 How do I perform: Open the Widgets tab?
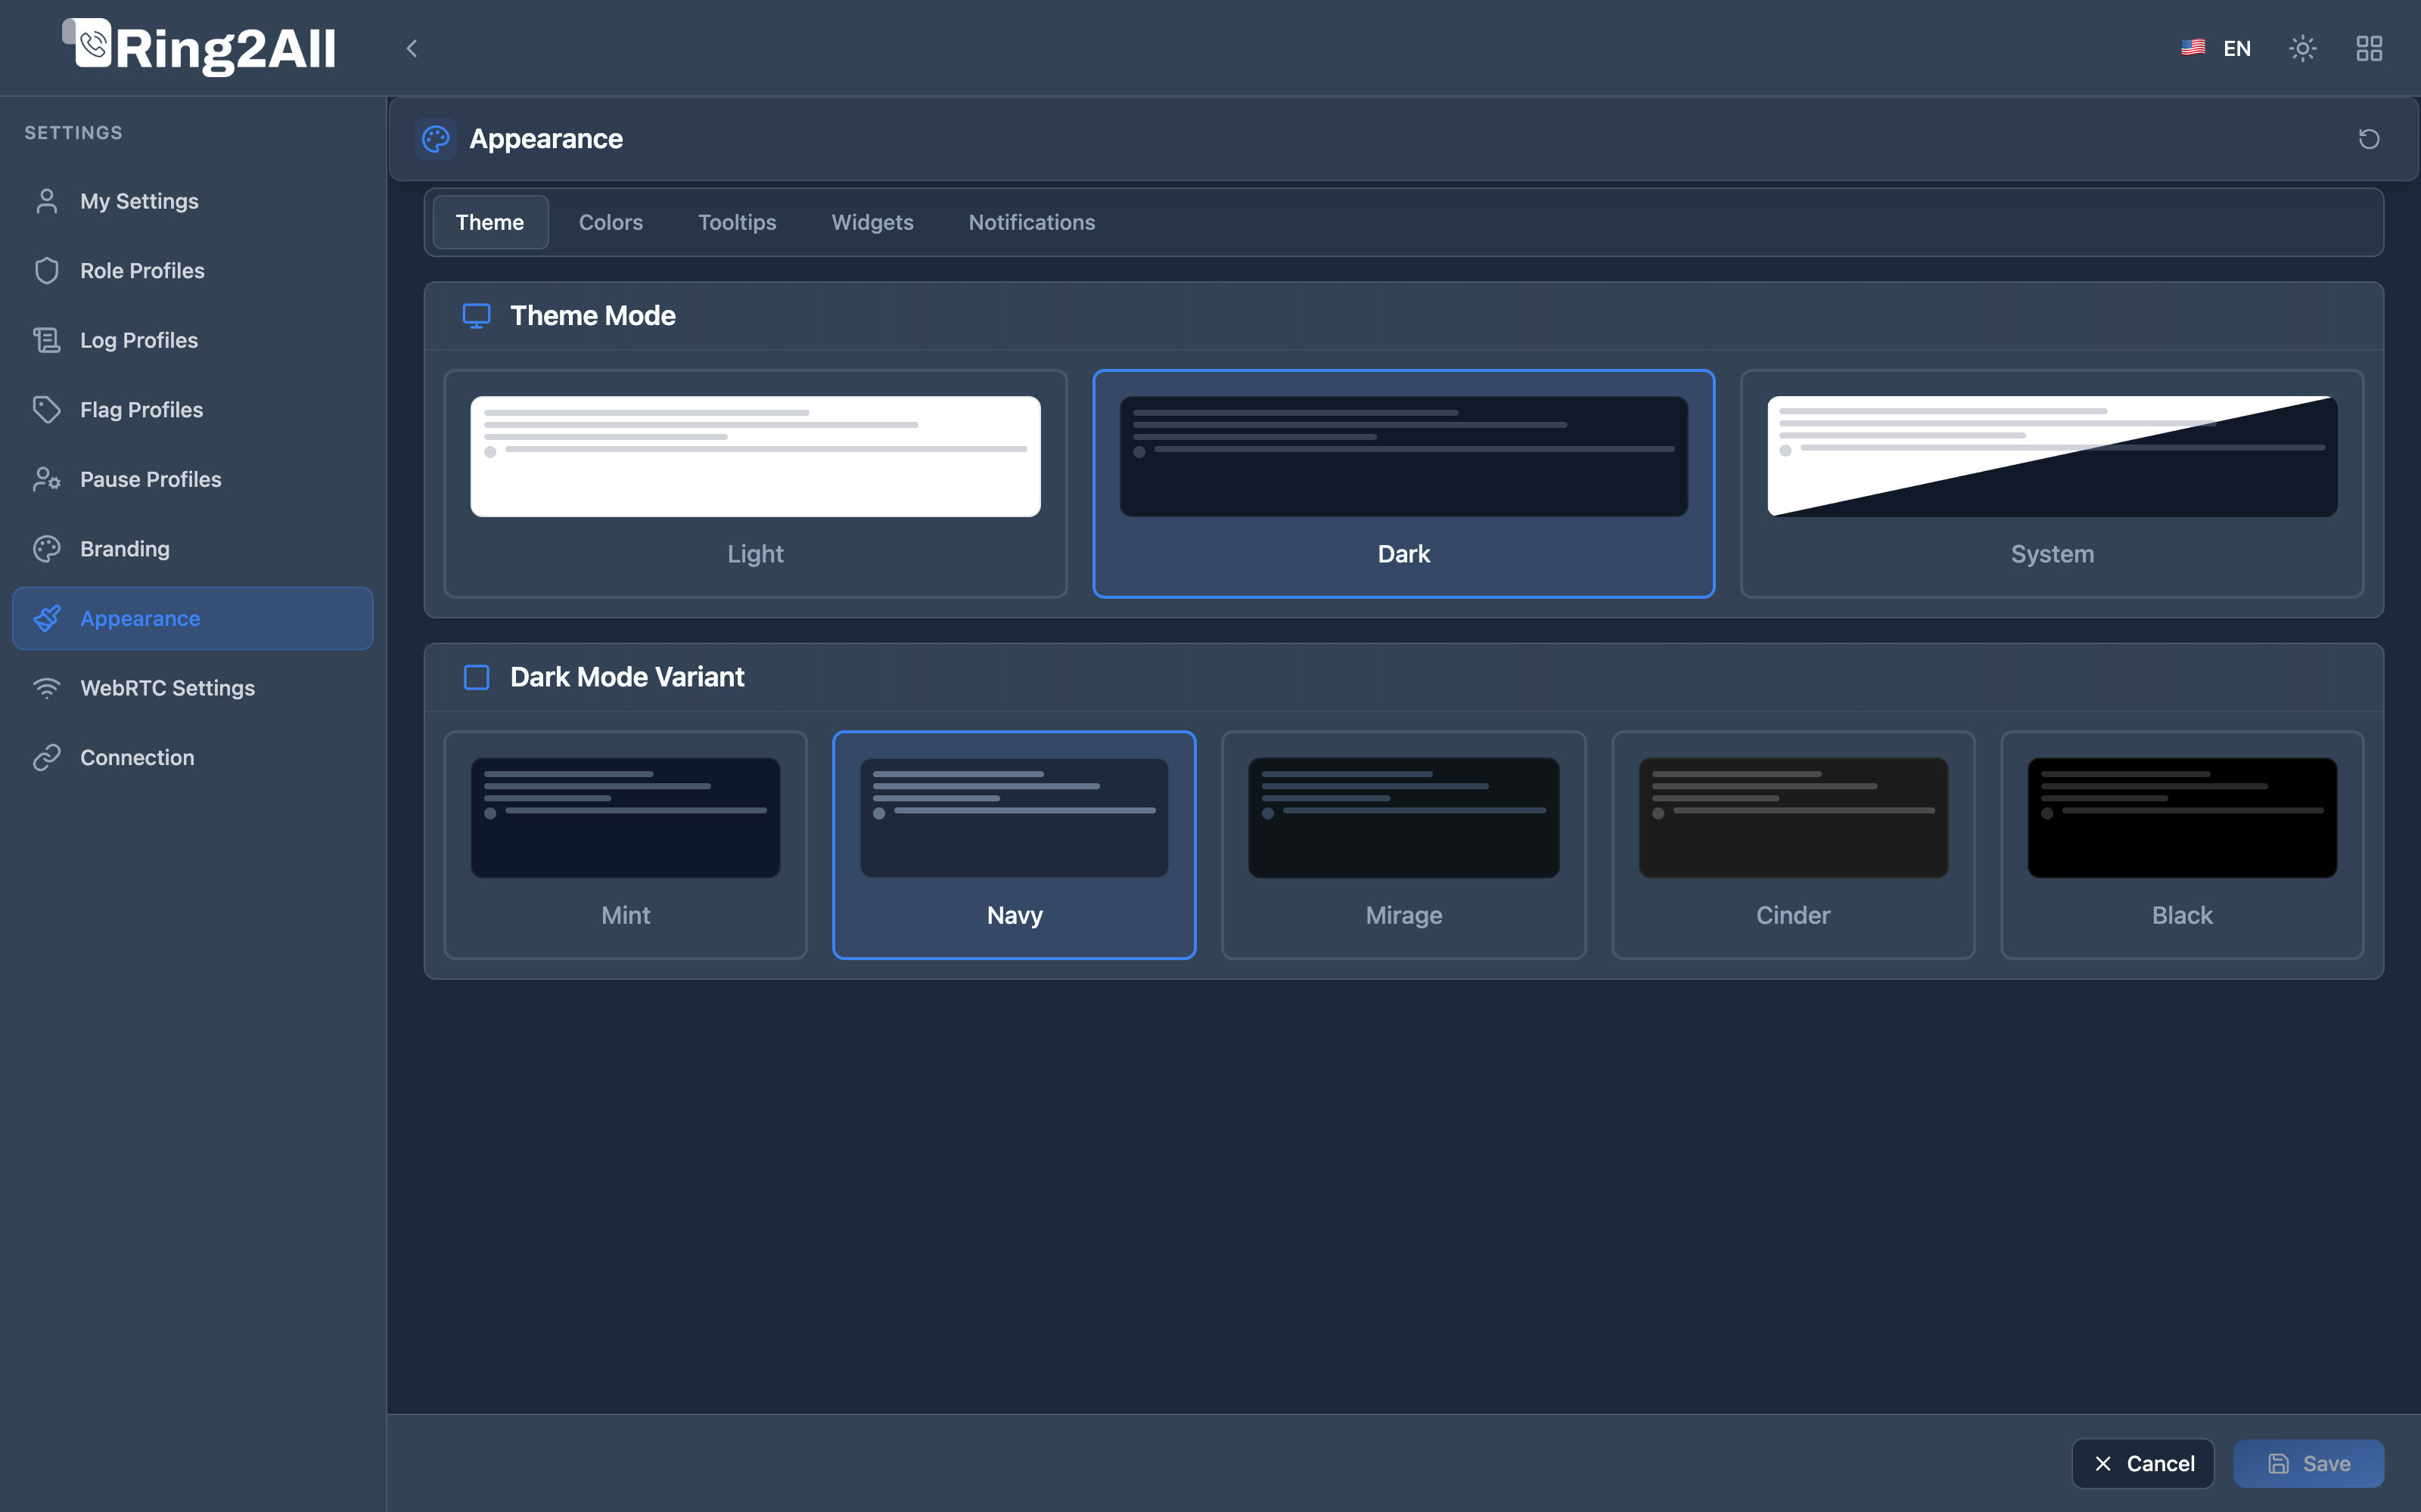coord(872,222)
